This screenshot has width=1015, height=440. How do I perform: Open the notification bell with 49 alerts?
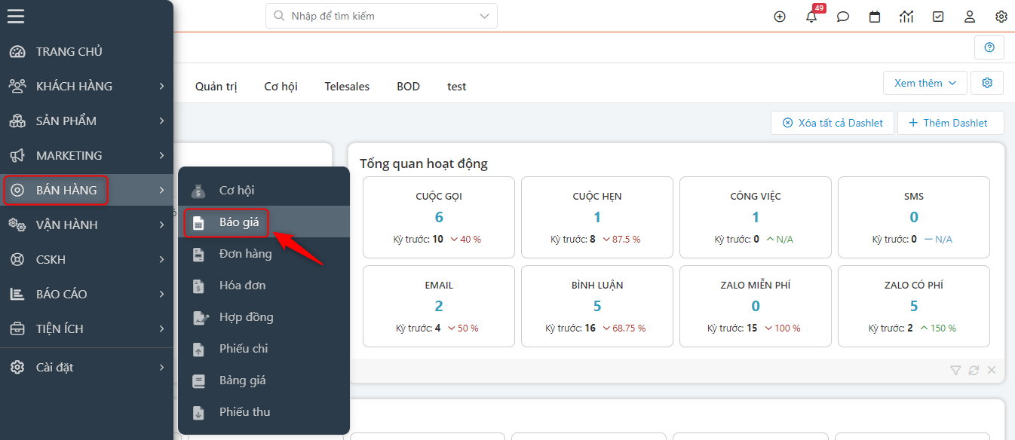coord(811,16)
